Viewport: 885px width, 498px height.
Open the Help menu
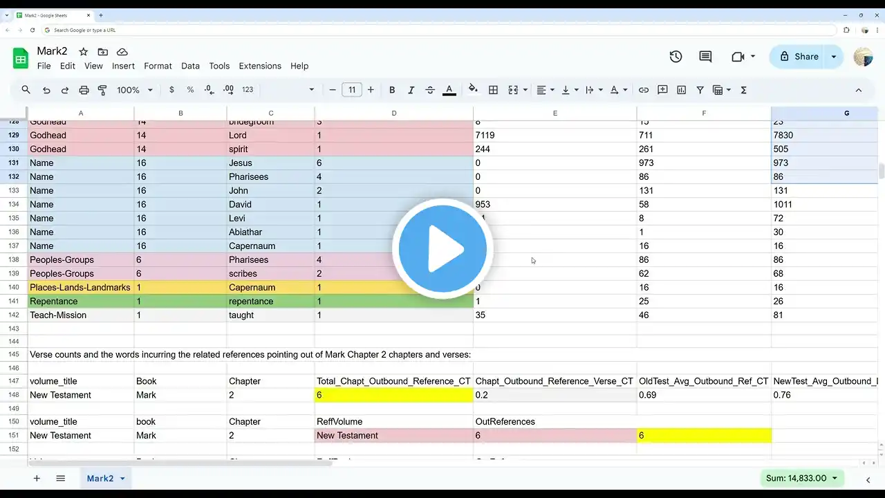coord(299,66)
